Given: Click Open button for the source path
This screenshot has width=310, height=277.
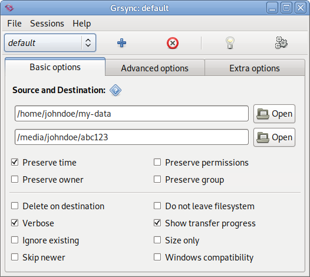Looking at the screenshot, I should [x=274, y=114].
